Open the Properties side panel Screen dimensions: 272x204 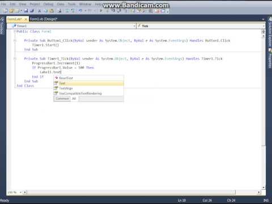270,59
